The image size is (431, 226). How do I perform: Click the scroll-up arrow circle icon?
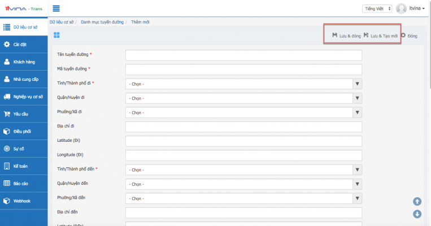tap(417, 201)
